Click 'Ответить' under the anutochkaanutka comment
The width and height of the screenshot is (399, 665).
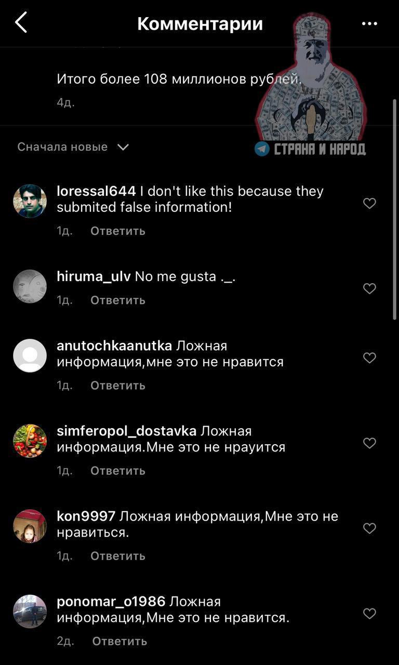click(118, 385)
